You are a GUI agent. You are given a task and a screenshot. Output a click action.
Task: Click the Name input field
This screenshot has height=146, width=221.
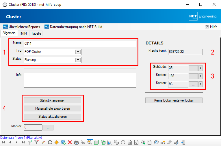[80, 44]
